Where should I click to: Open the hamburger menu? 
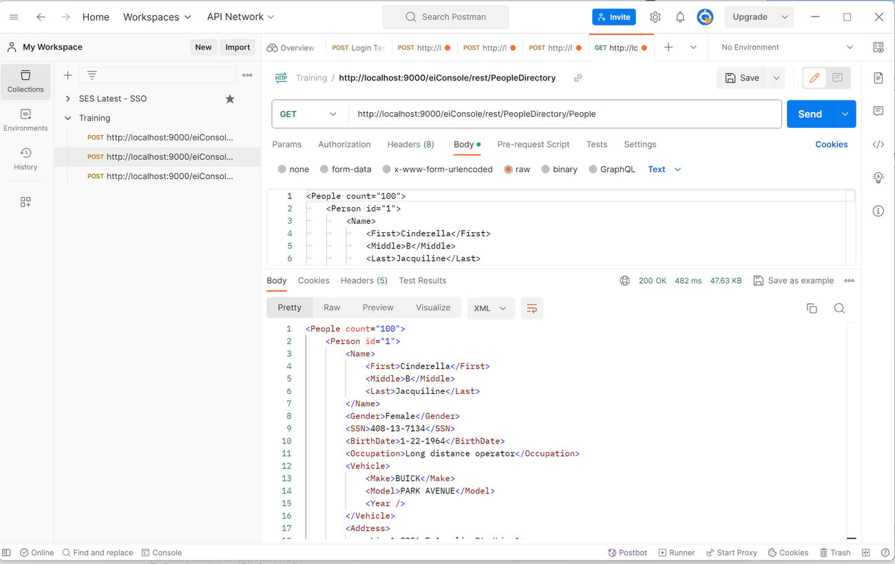click(14, 17)
